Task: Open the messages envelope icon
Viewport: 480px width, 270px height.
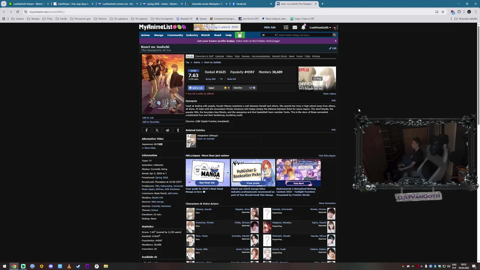Action: [x=295, y=27]
